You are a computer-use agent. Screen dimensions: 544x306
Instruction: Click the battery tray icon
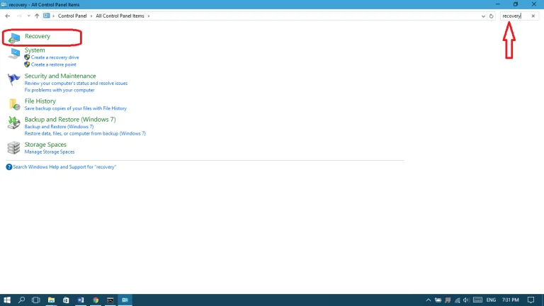coord(438,300)
